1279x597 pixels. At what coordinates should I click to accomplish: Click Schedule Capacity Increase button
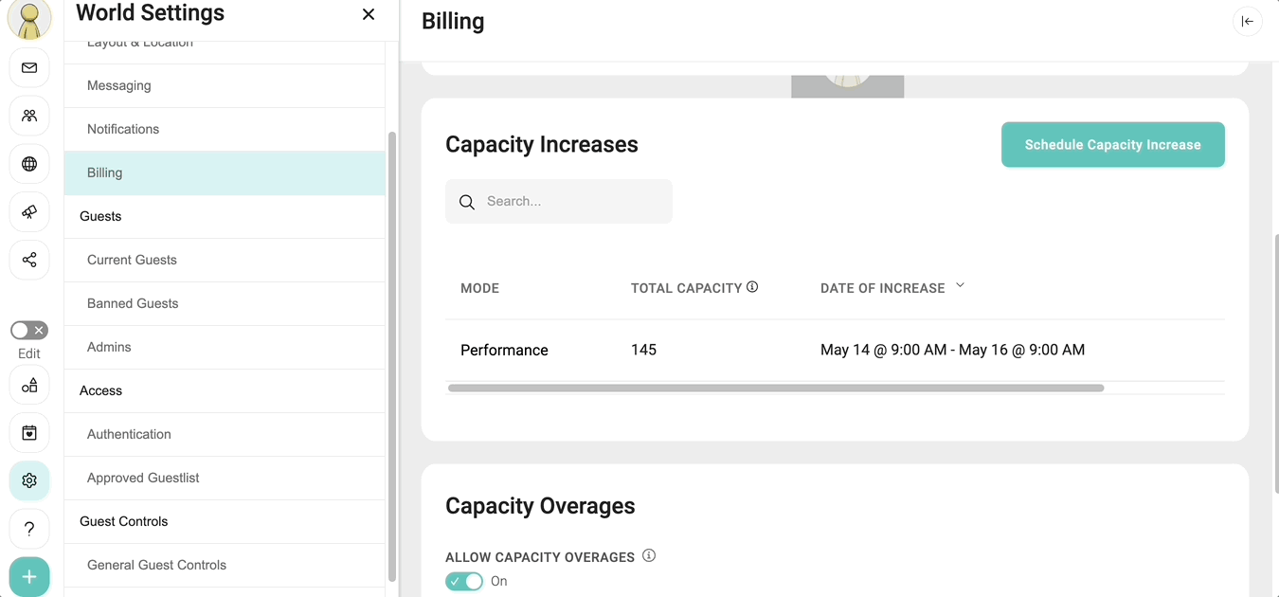click(x=1112, y=145)
